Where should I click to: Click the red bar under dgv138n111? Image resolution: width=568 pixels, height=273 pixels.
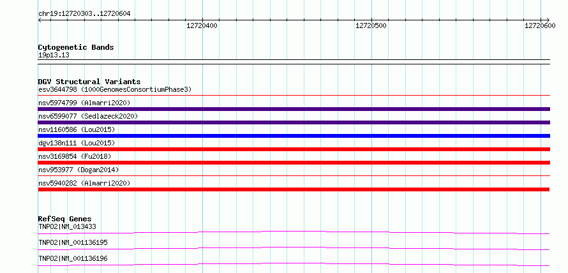coord(294,149)
